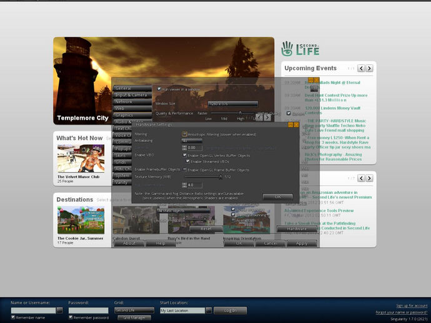The image size is (431, 323).
Task: Toggle Enable OpenGL Frame Buffer Objects
Action: click(x=185, y=170)
